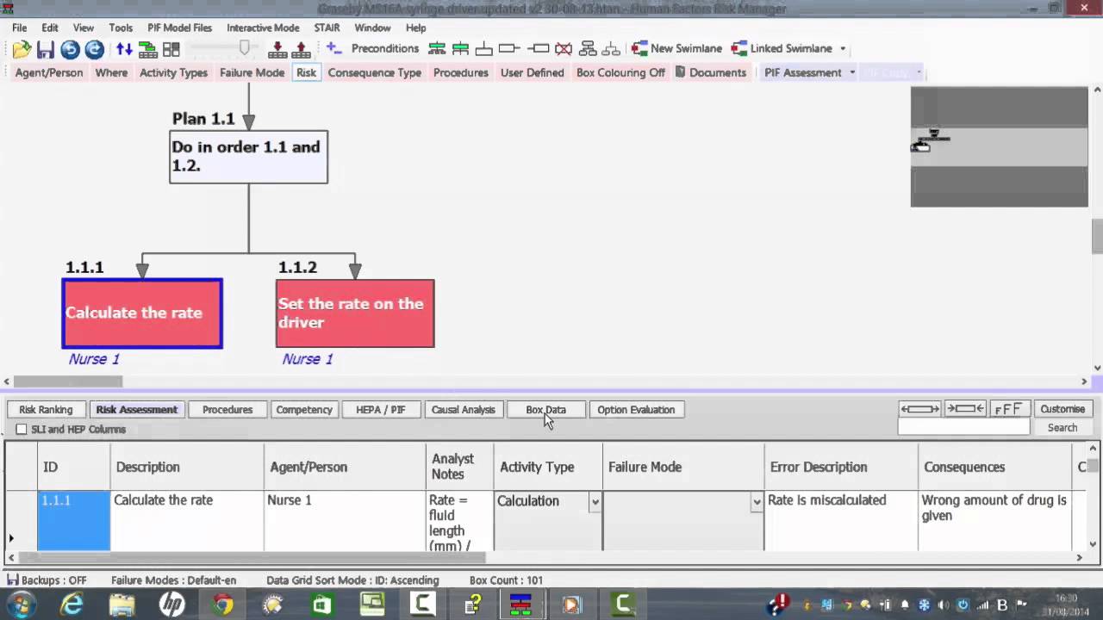This screenshot has height=620, width=1103.
Task: Click the FFF font size icon
Action: 1009,409
